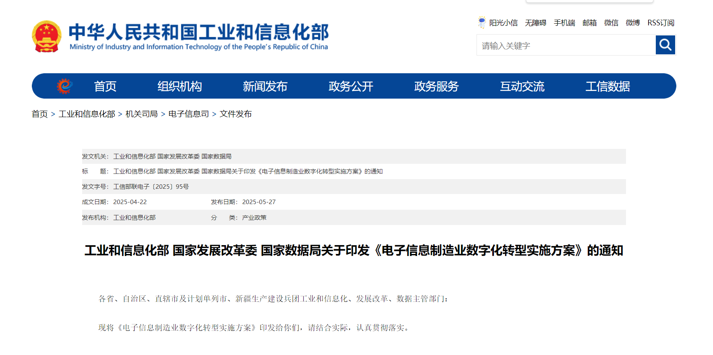
Task: Click the ministry Chinese name title banner
Action: click(199, 32)
